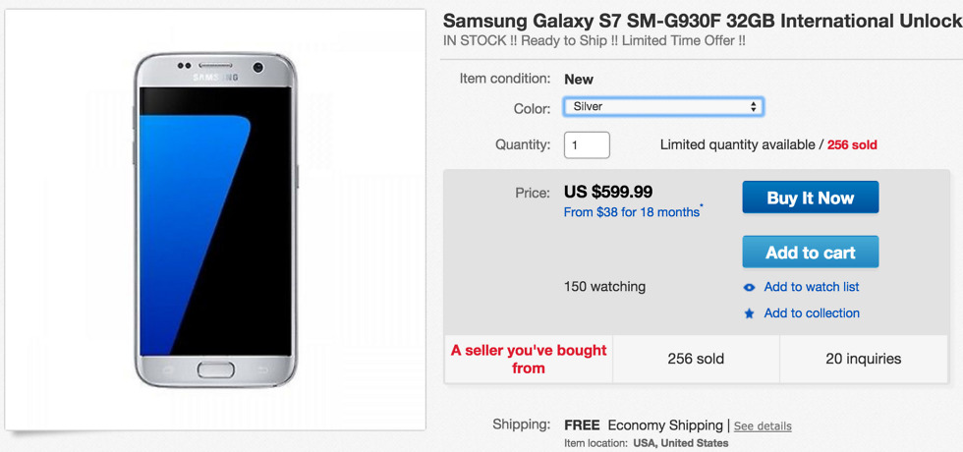
Task: Click the up-down arrows on Color selector
Action: tap(754, 106)
